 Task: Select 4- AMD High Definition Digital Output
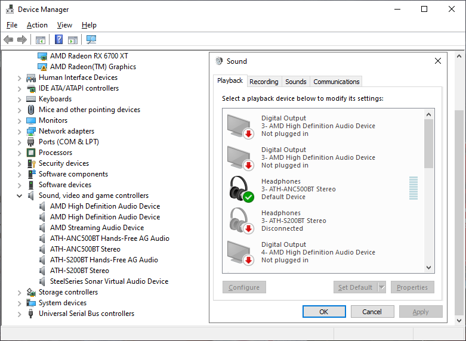tap(324, 253)
